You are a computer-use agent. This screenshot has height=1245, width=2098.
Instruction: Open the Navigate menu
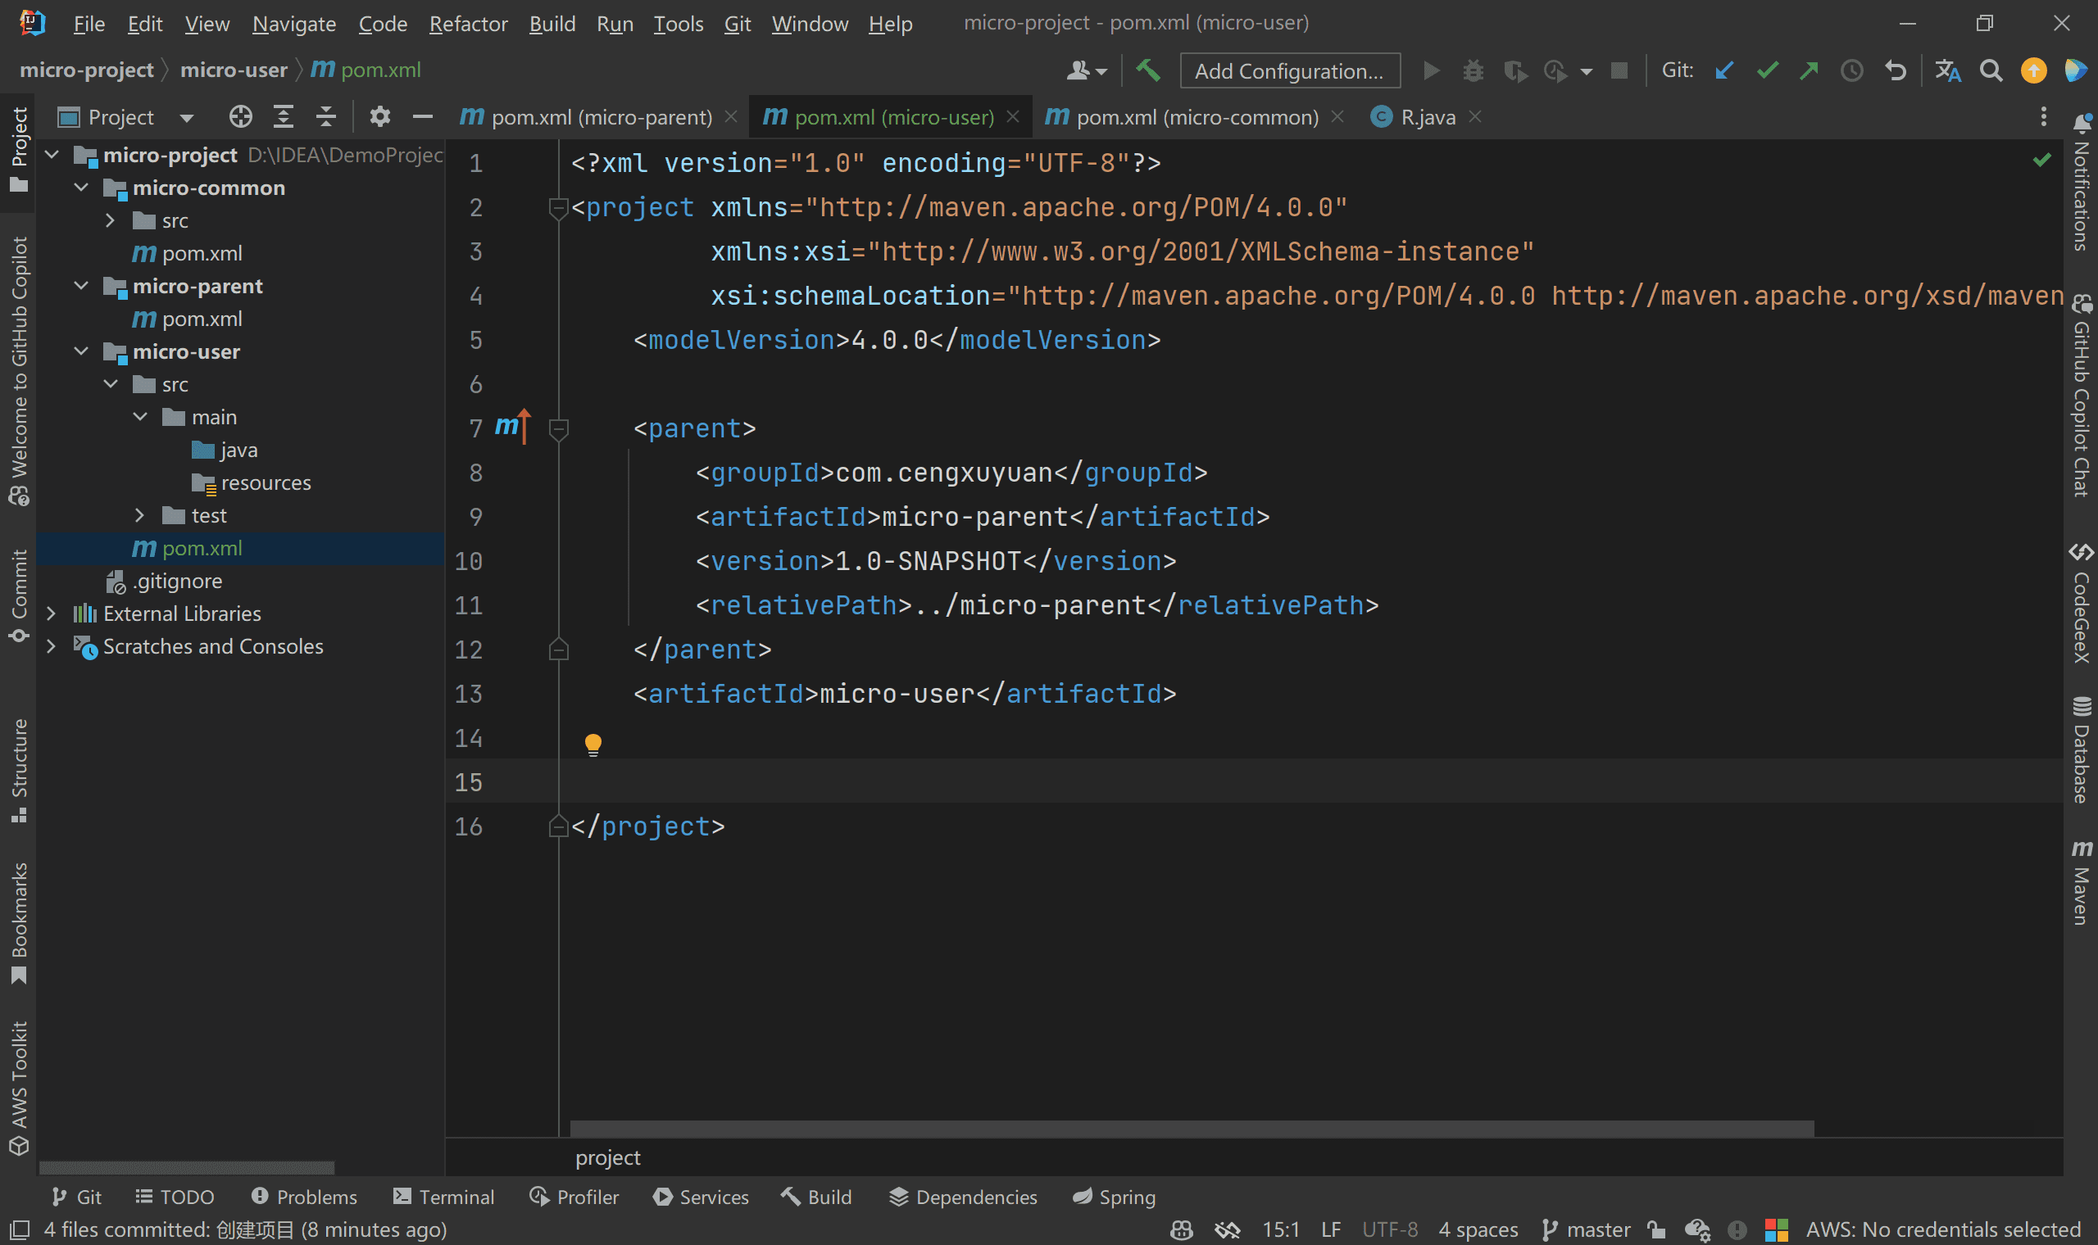[x=293, y=24]
